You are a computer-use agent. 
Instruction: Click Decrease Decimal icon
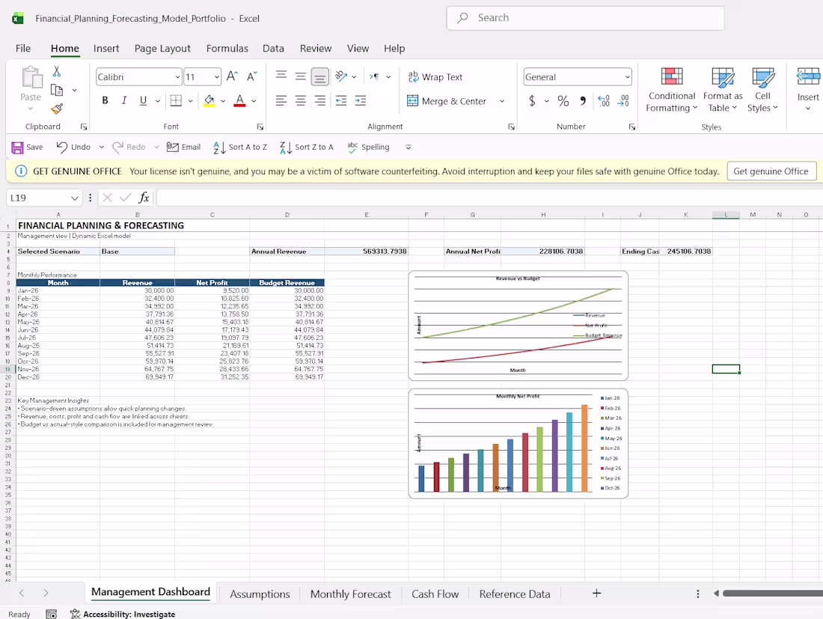click(623, 101)
